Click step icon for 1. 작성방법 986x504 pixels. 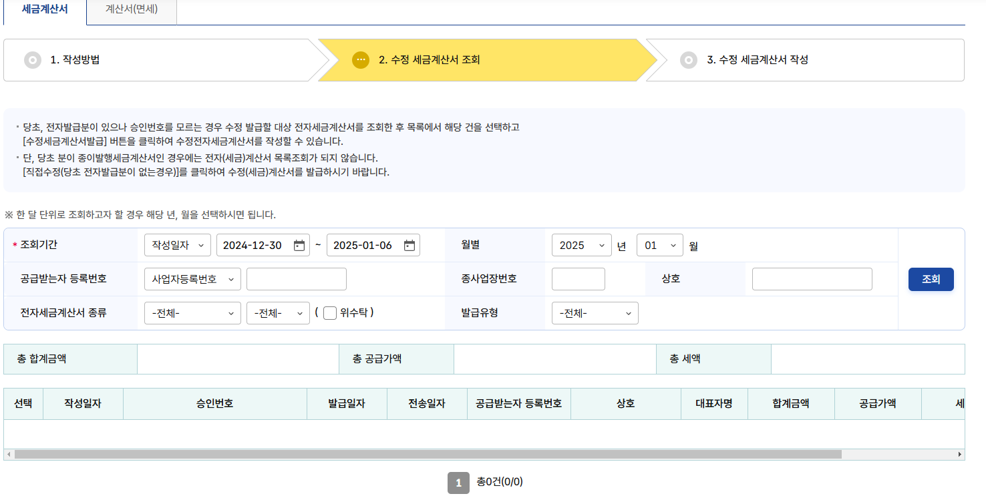tap(32, 59)
